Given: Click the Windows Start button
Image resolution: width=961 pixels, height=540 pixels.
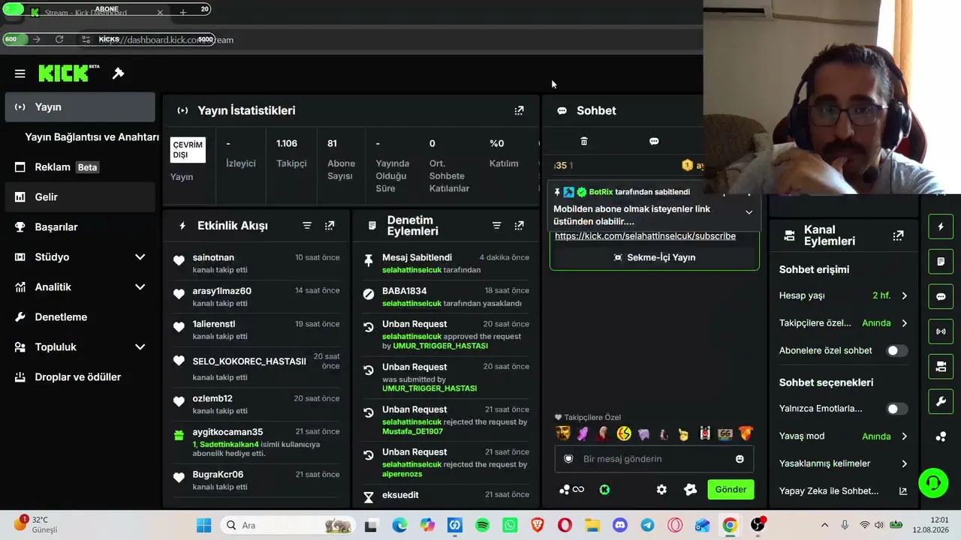Looking at the screenshot, I should 204,526.
